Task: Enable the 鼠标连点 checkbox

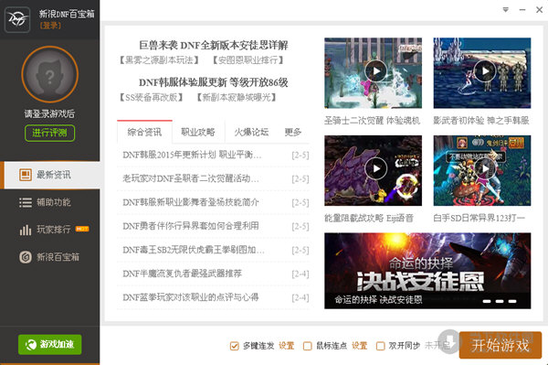Action: coord(308,346)
